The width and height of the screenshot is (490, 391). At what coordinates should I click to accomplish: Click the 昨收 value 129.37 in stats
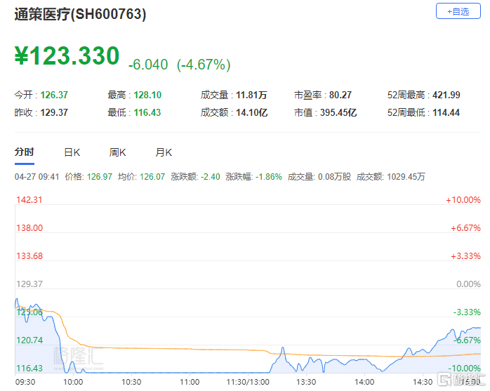(54, 112)
